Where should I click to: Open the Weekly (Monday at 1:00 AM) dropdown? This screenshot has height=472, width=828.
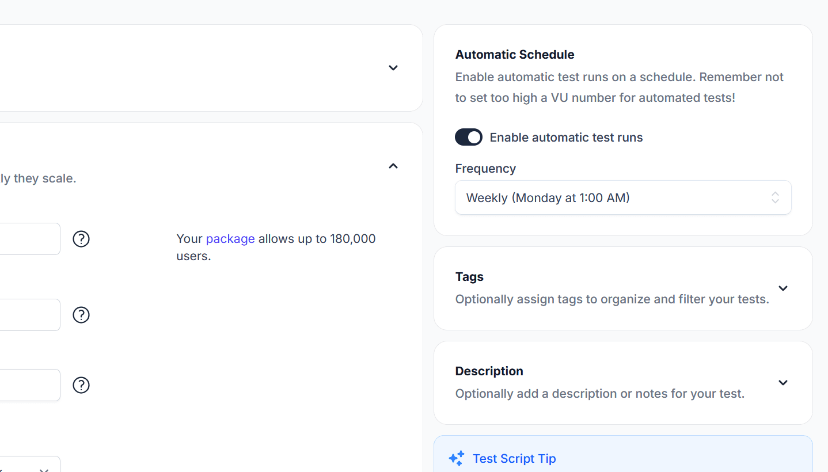pos(616,197)
